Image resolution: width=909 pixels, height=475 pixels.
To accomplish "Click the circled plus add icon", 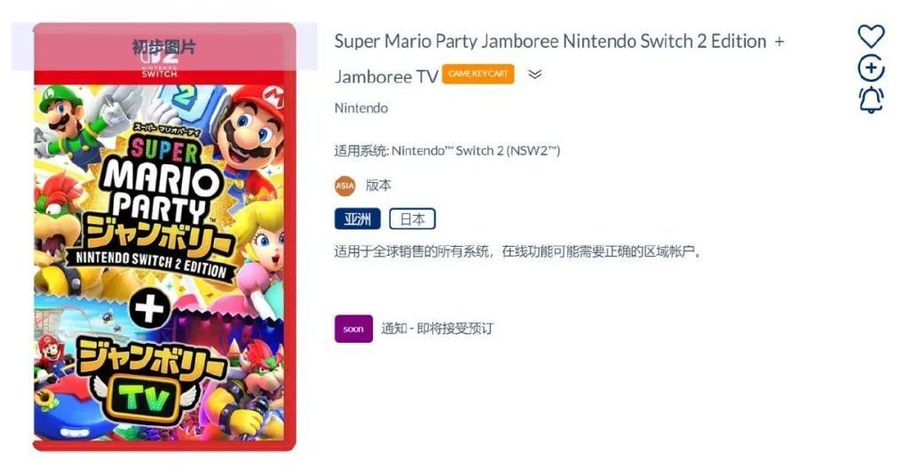I will (x=871, y=68).
